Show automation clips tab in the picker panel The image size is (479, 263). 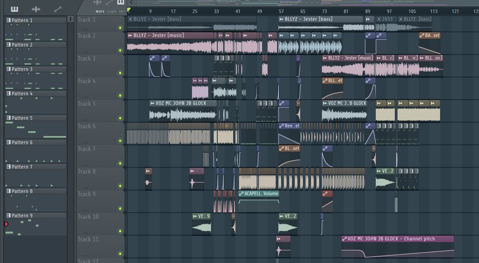pyautogui.click(x=57, y=10)
